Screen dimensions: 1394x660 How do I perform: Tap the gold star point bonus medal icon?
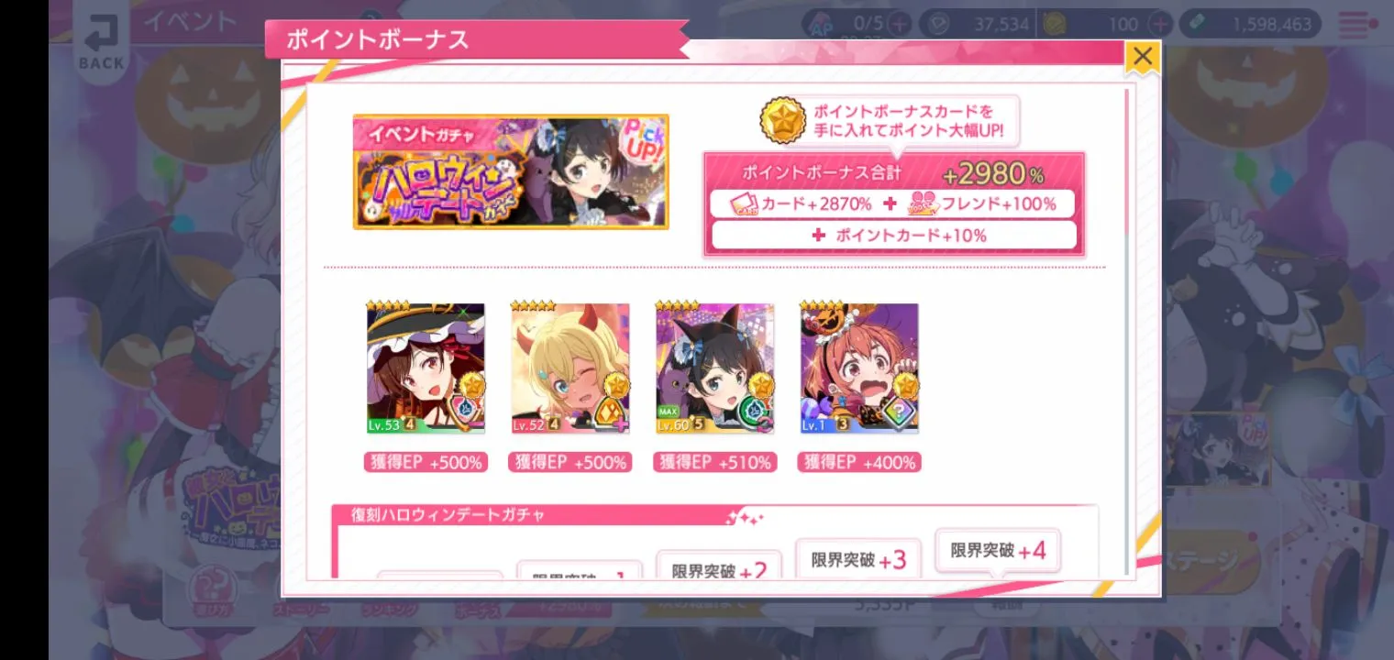point(782,122)
